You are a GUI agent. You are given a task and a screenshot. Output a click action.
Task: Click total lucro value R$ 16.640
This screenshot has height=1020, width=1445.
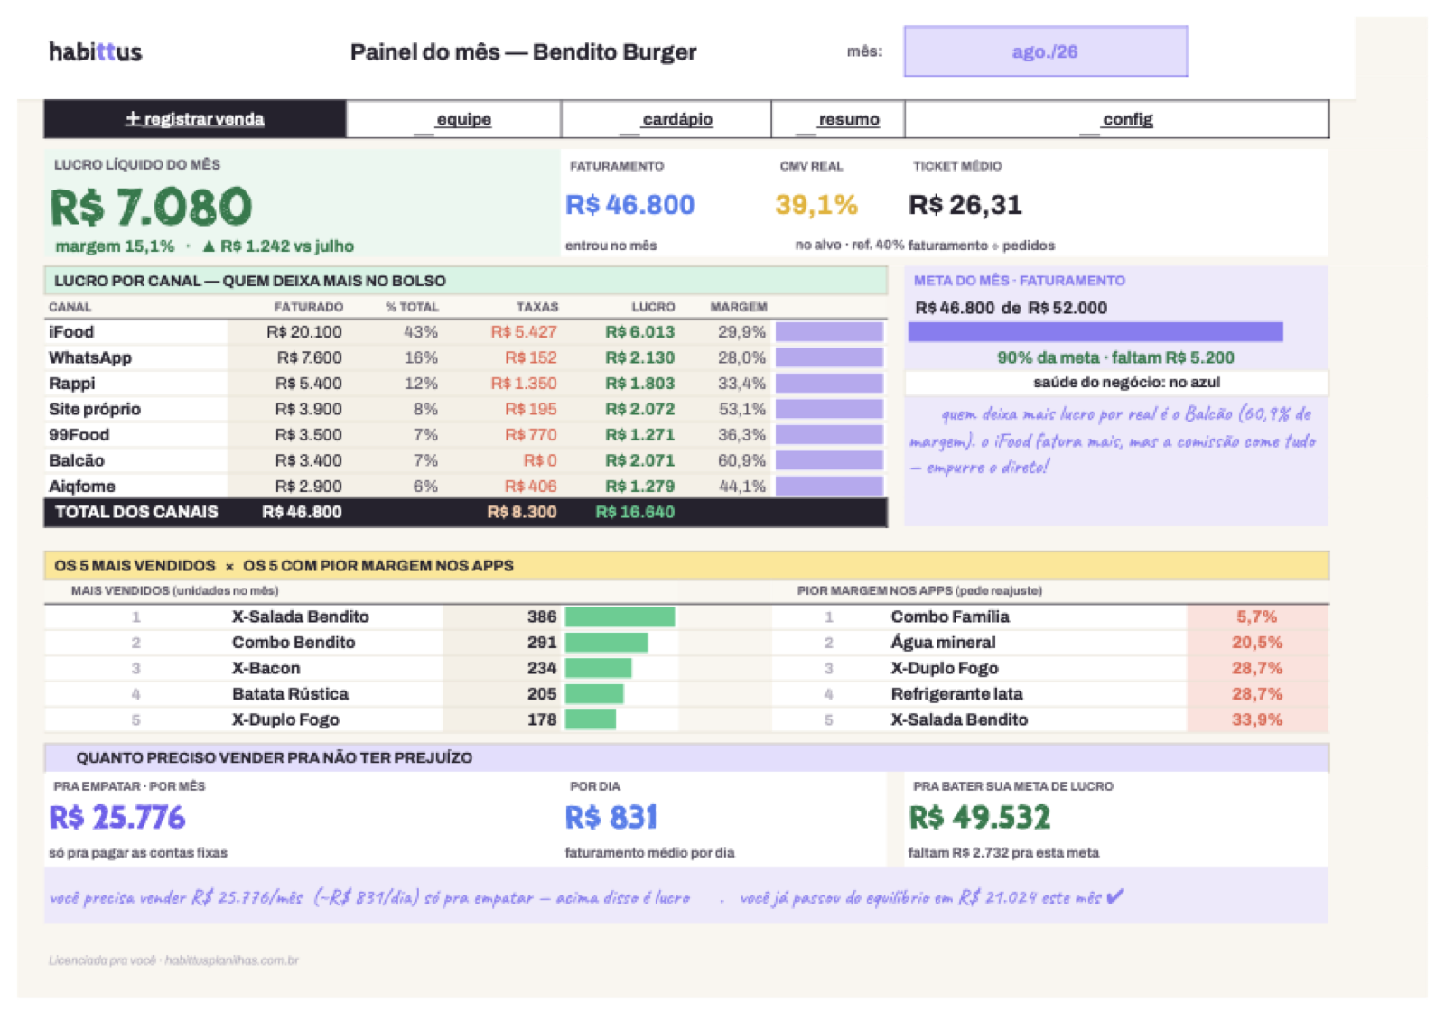click(x=635, y=512)
